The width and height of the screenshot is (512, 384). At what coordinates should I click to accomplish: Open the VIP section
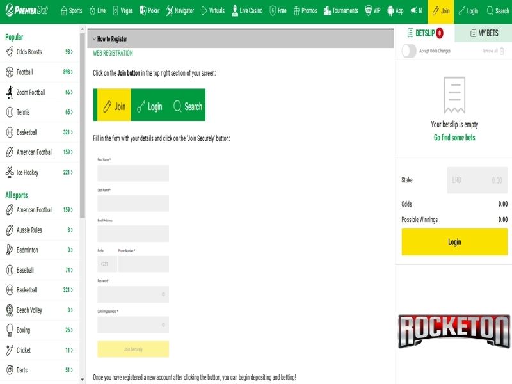point(372,11)
